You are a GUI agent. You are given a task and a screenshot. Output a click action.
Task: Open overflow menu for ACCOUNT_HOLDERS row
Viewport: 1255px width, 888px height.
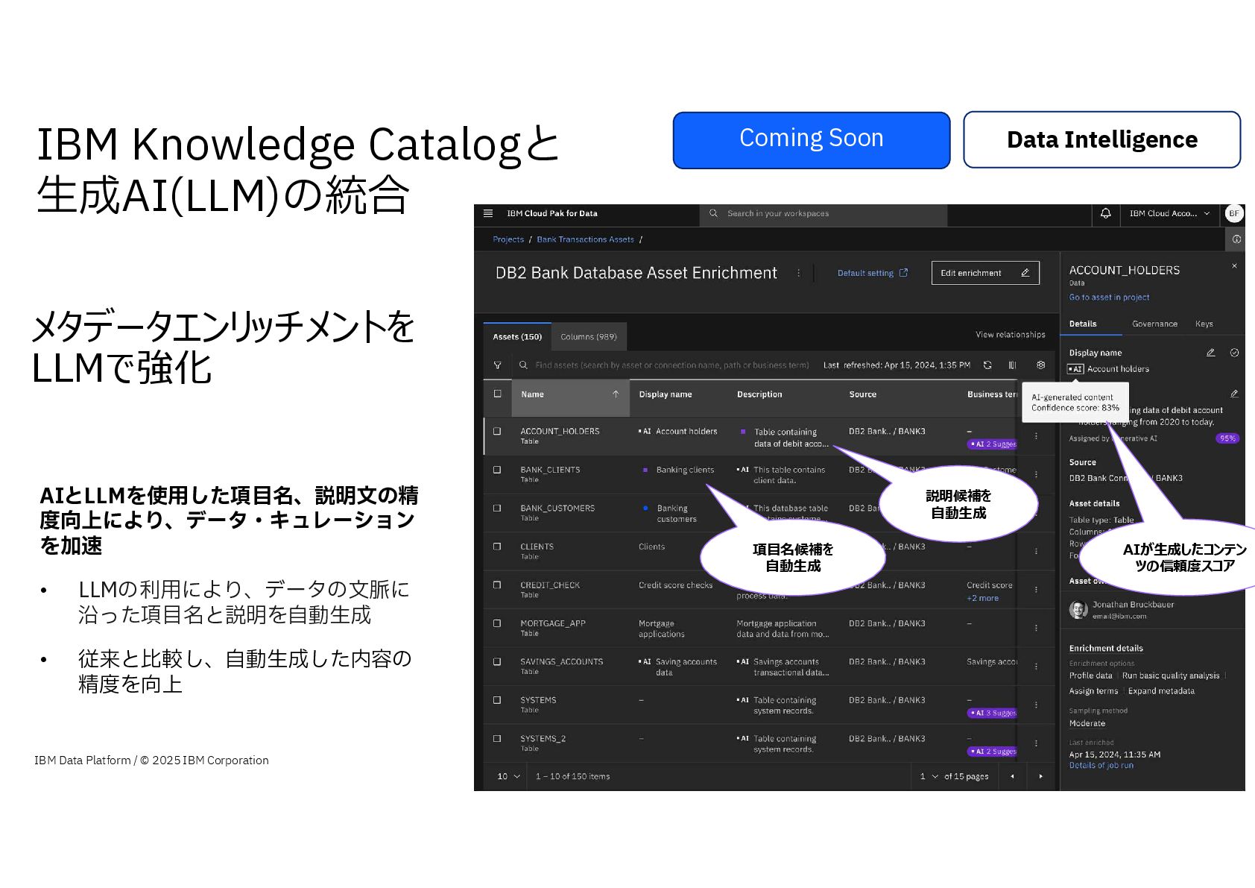(1036, 436)
